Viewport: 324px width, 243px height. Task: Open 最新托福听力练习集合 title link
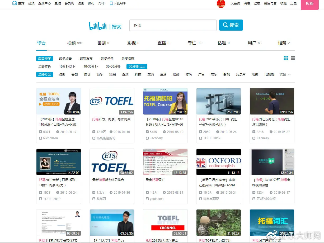point(108,180)
